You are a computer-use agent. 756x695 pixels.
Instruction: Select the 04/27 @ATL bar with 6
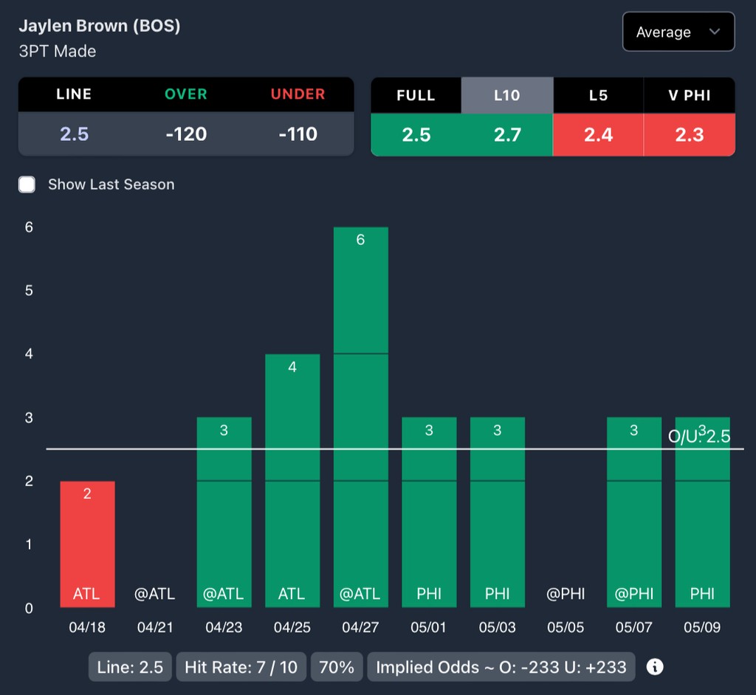360,417
